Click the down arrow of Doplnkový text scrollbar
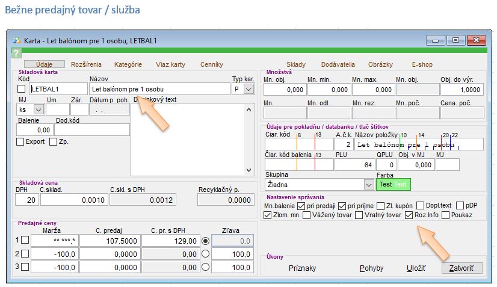The width and height of the screenshot is (497, 287). pos(249,170)
